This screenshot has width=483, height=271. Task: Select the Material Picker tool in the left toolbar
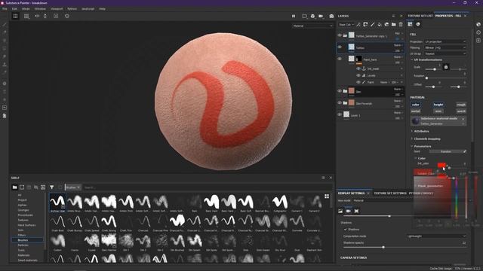click(x=5, y=72)
